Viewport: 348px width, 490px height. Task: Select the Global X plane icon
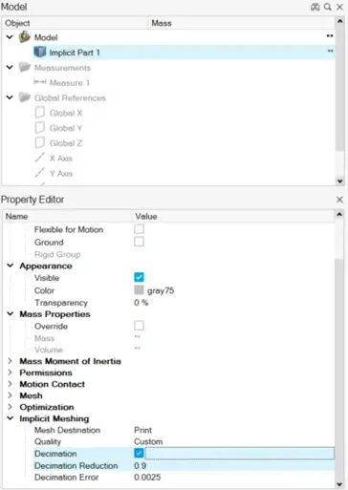(40, 113)
